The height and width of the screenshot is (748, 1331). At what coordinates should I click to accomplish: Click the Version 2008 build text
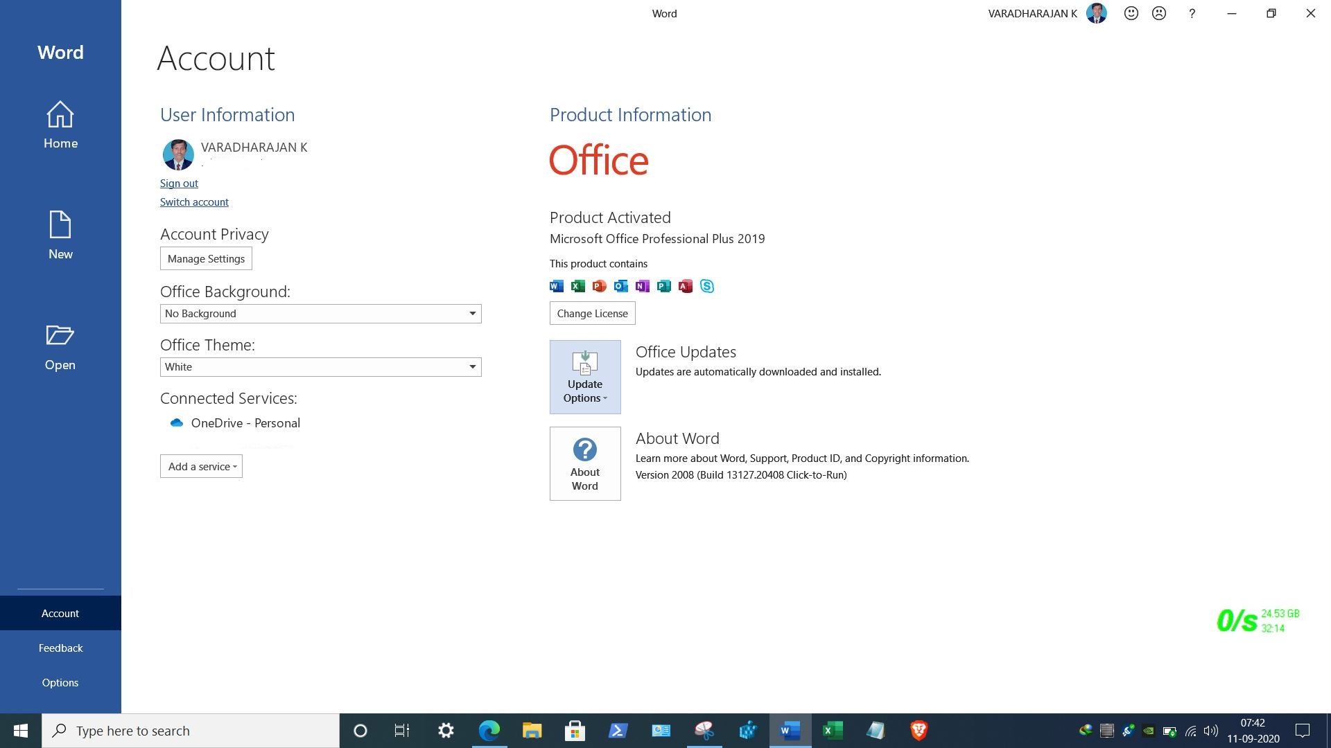741,475
